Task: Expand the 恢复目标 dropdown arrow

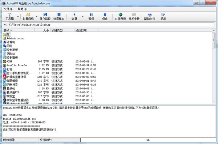Action: coord(37,17)
